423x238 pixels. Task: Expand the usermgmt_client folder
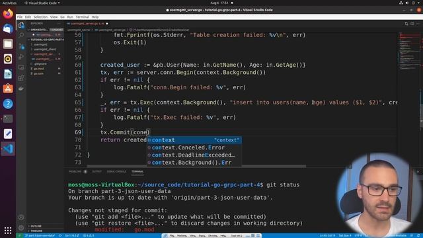(44, 49)
